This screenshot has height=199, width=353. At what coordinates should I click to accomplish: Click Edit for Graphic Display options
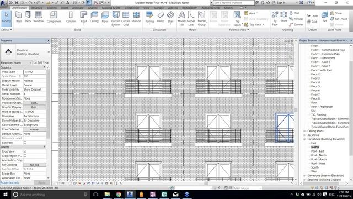(35, 107)
